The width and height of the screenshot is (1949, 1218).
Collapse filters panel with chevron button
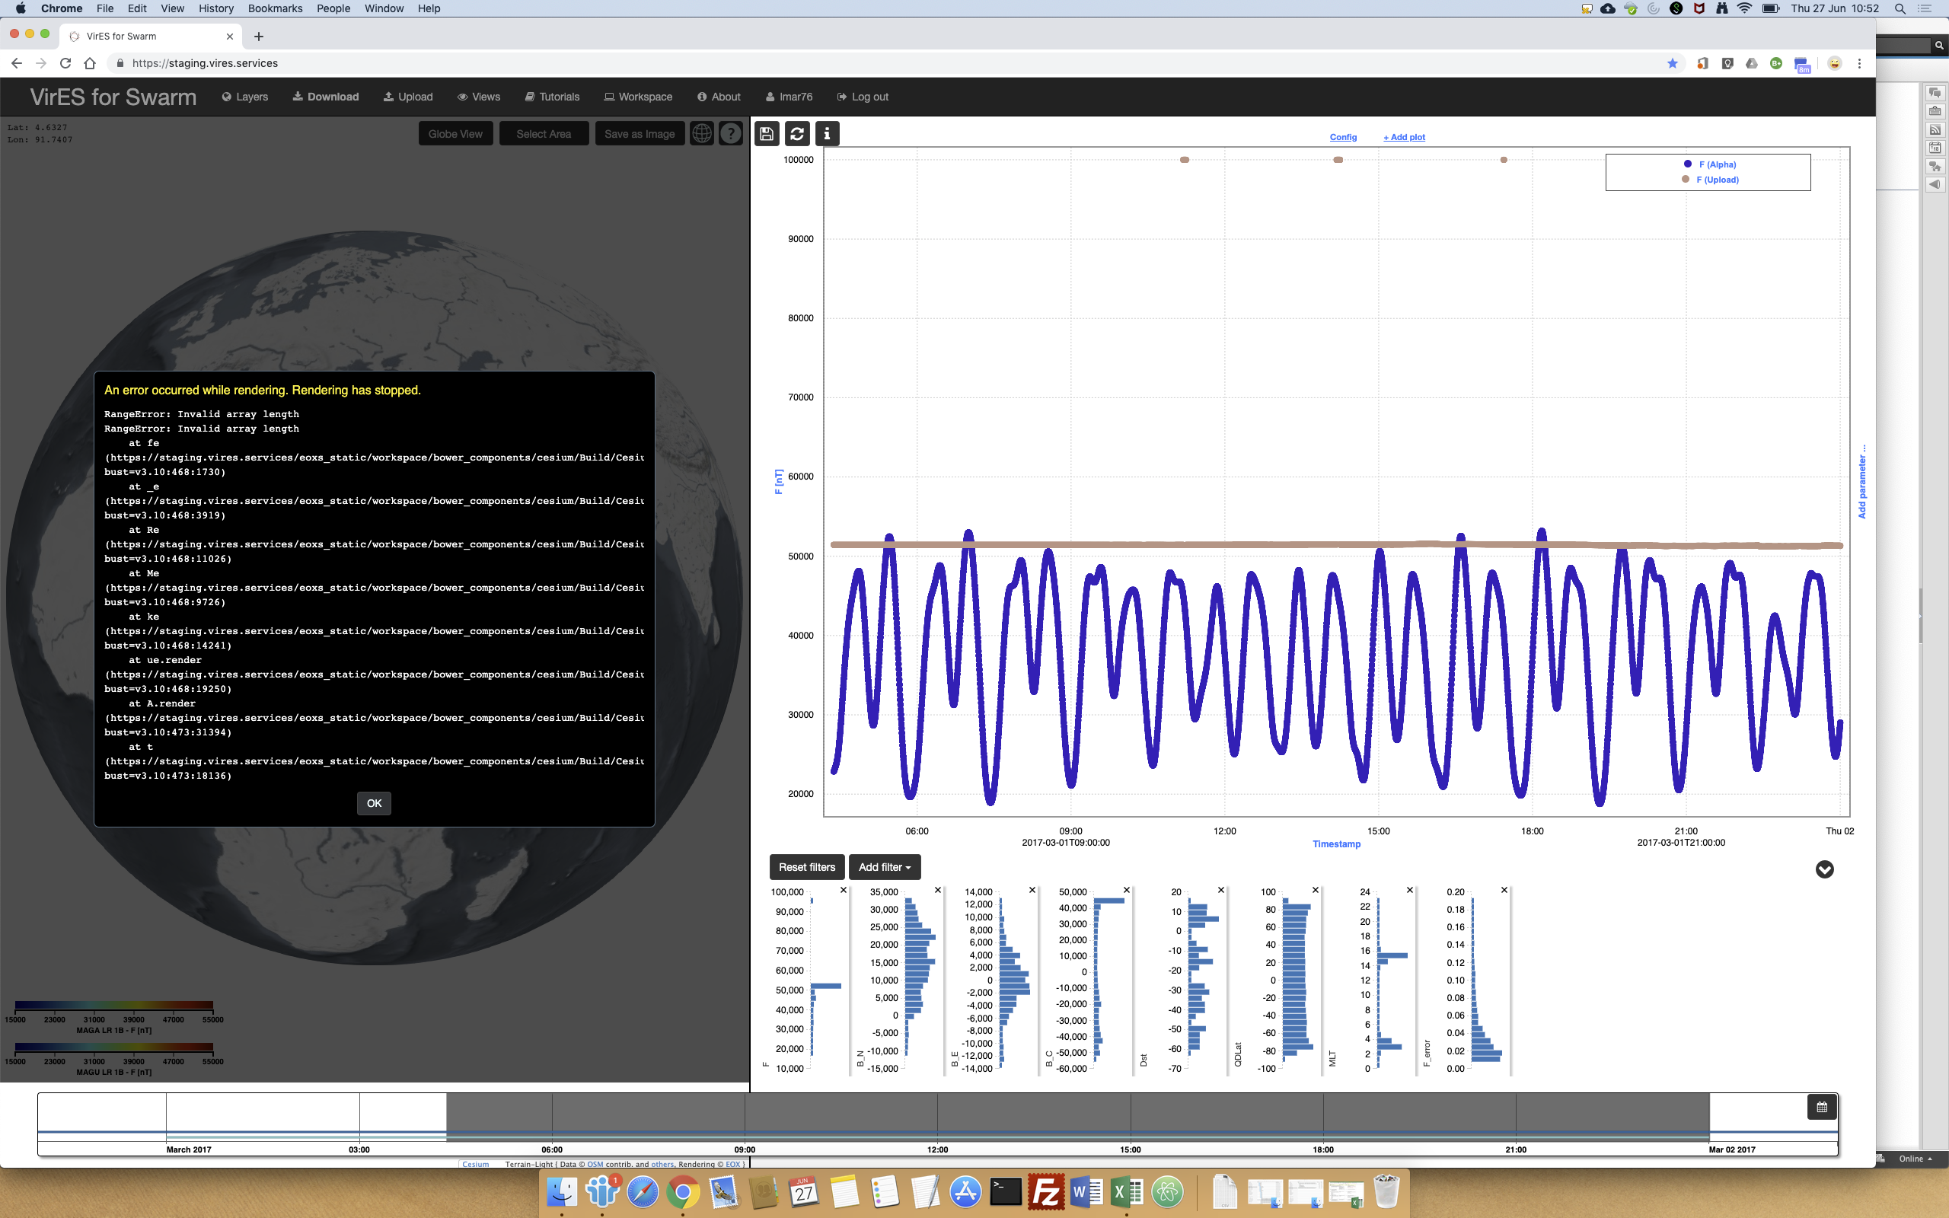click(1824, 869)
